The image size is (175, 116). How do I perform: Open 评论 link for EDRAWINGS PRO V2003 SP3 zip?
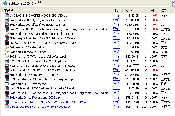(x=116, y=43)
